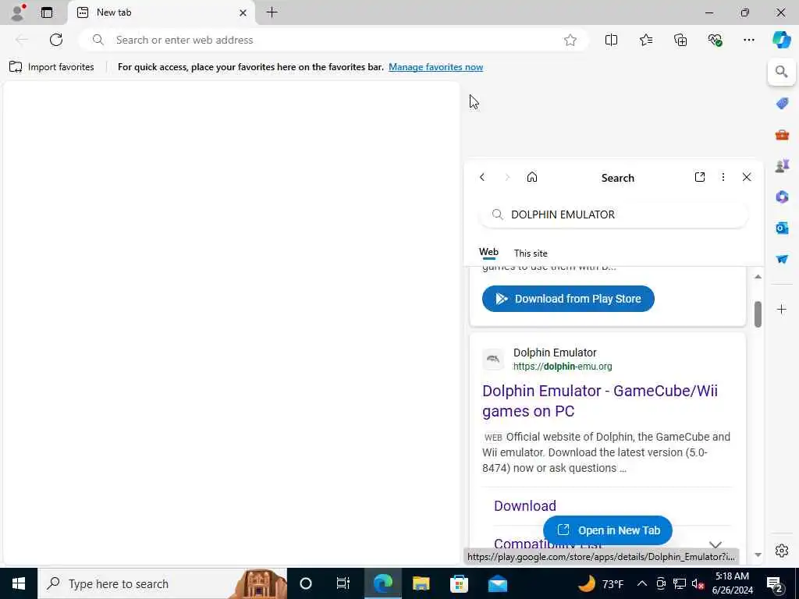This screenshot has height=599, width=799.
Task: Close the Search side panel
Action: (x=747, y=177)
